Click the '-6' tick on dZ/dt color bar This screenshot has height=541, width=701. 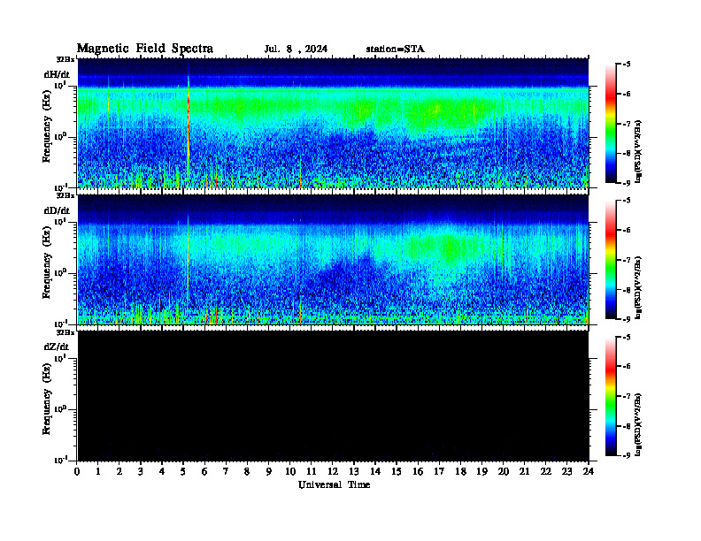click(628, 367)
